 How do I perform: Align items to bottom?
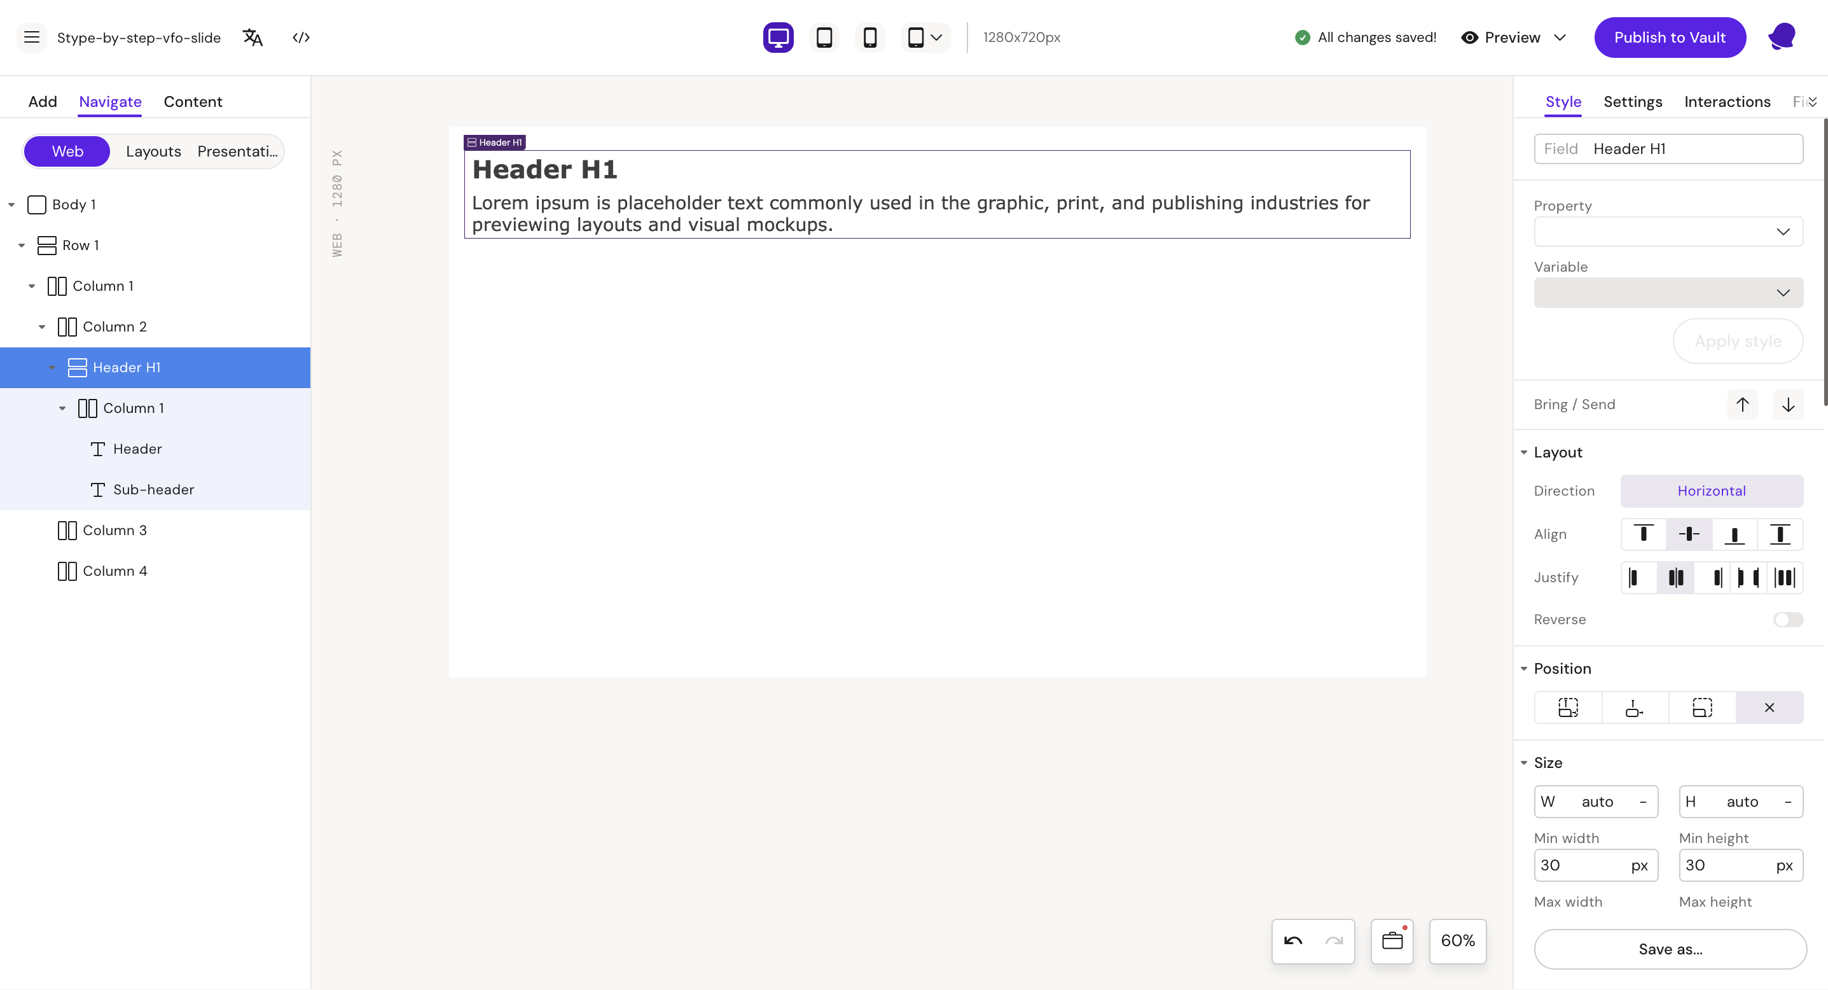click(x=1735, y=534)
